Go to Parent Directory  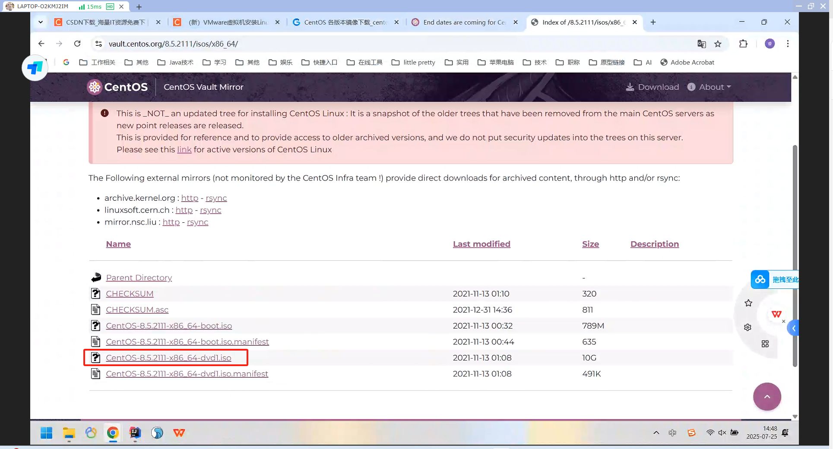point(139,278)
